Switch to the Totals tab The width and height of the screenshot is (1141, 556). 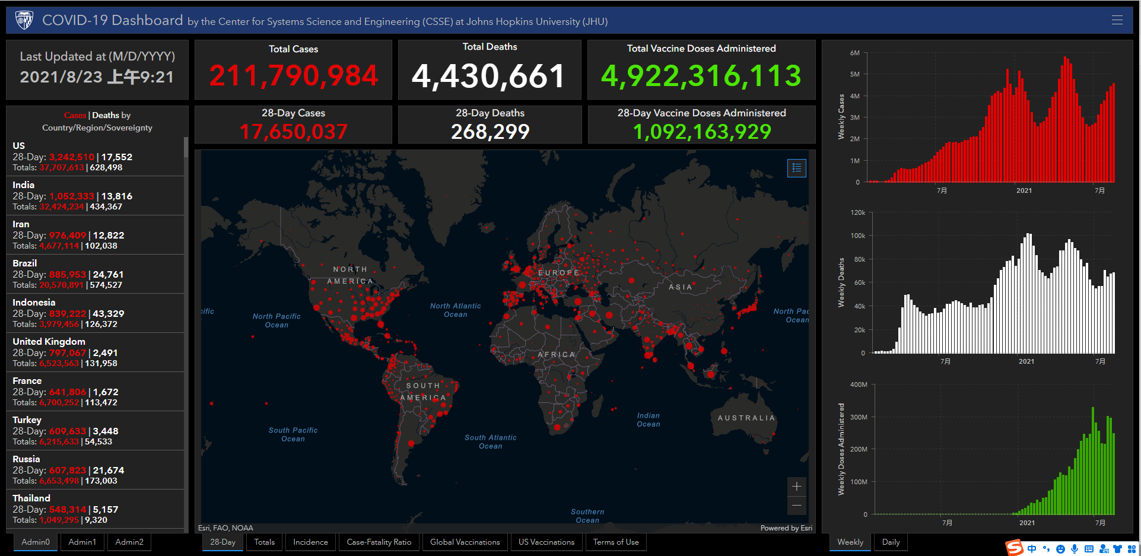(263, 542)
